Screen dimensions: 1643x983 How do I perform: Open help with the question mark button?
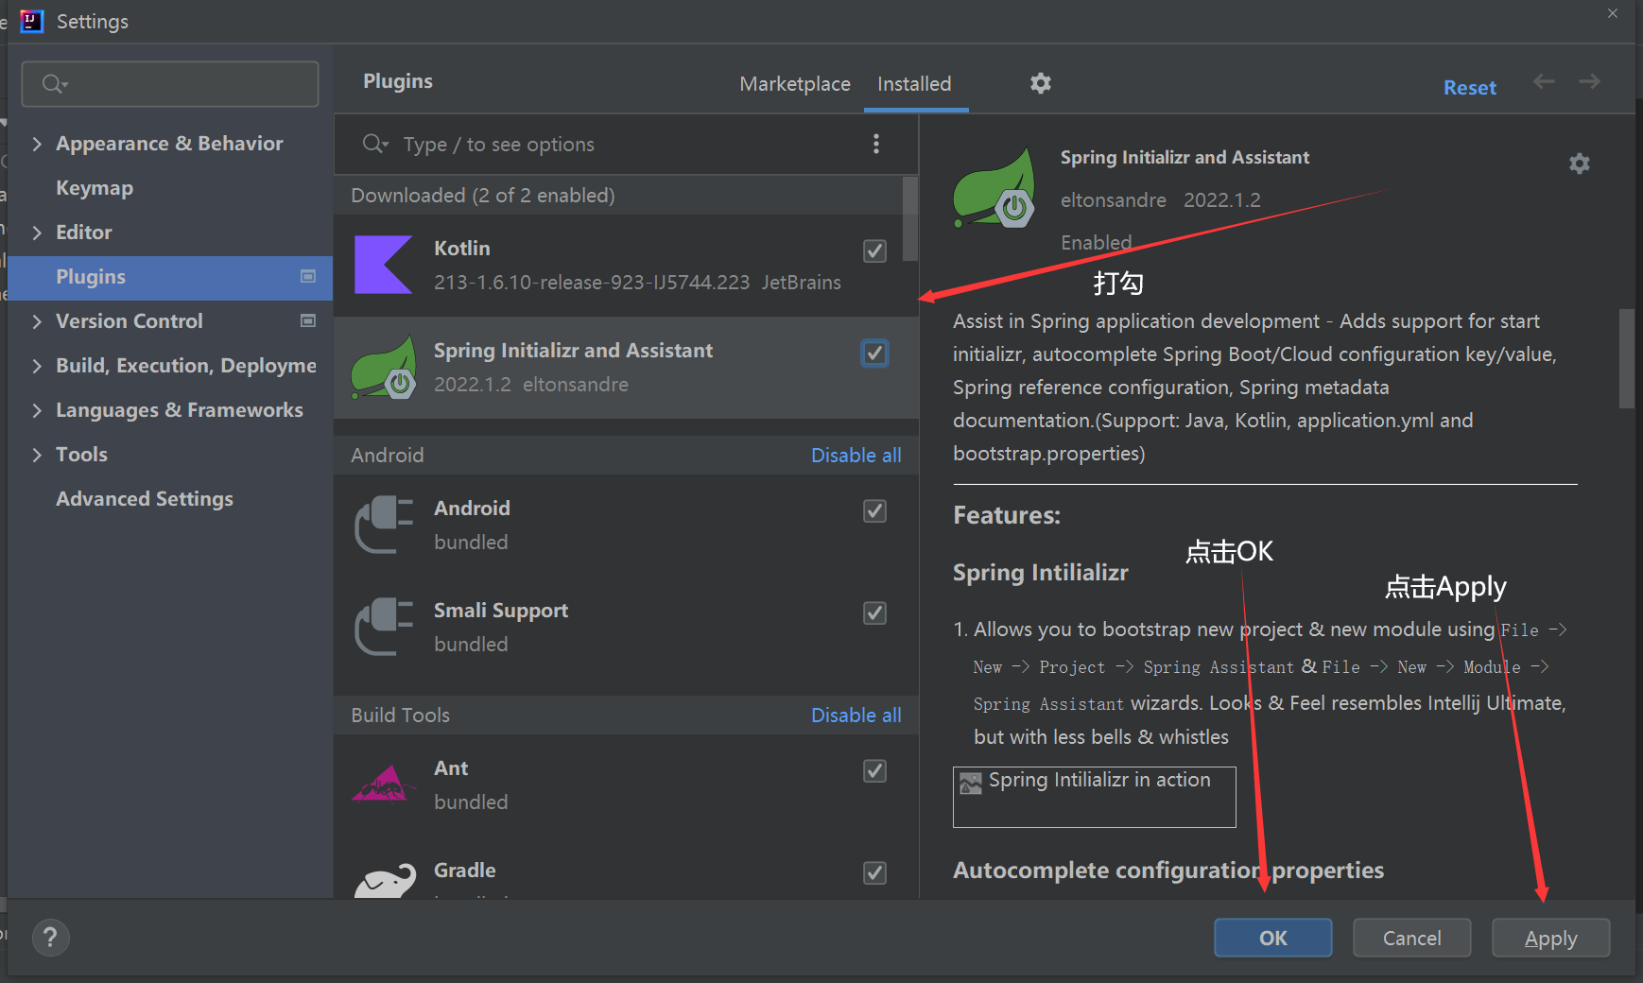tap(51, 938)
